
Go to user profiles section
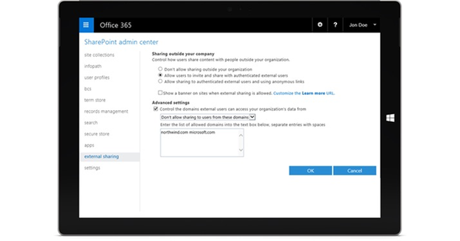click(97, 77)
